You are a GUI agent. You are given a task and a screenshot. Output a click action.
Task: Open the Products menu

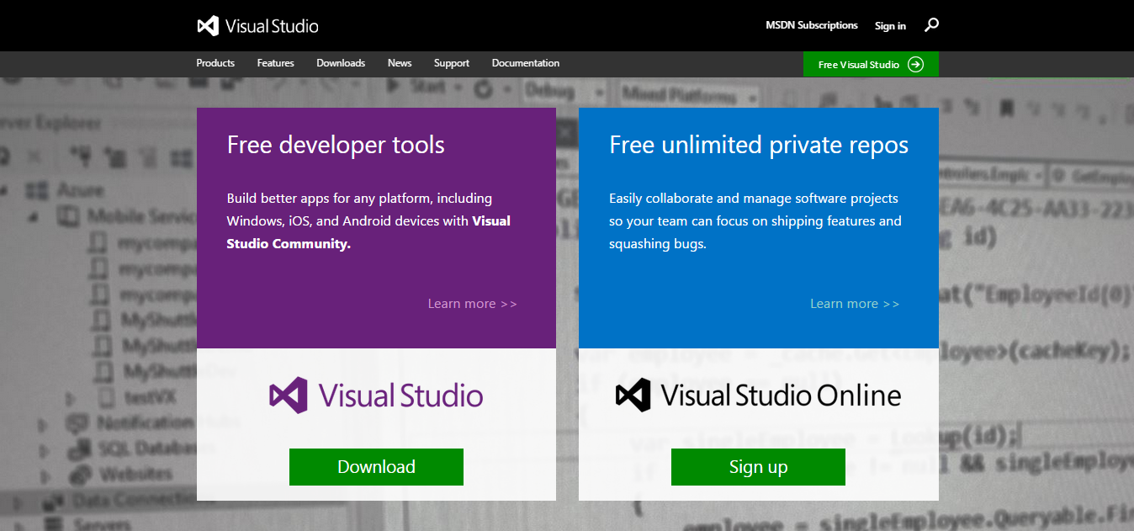(x=215, y=63)
